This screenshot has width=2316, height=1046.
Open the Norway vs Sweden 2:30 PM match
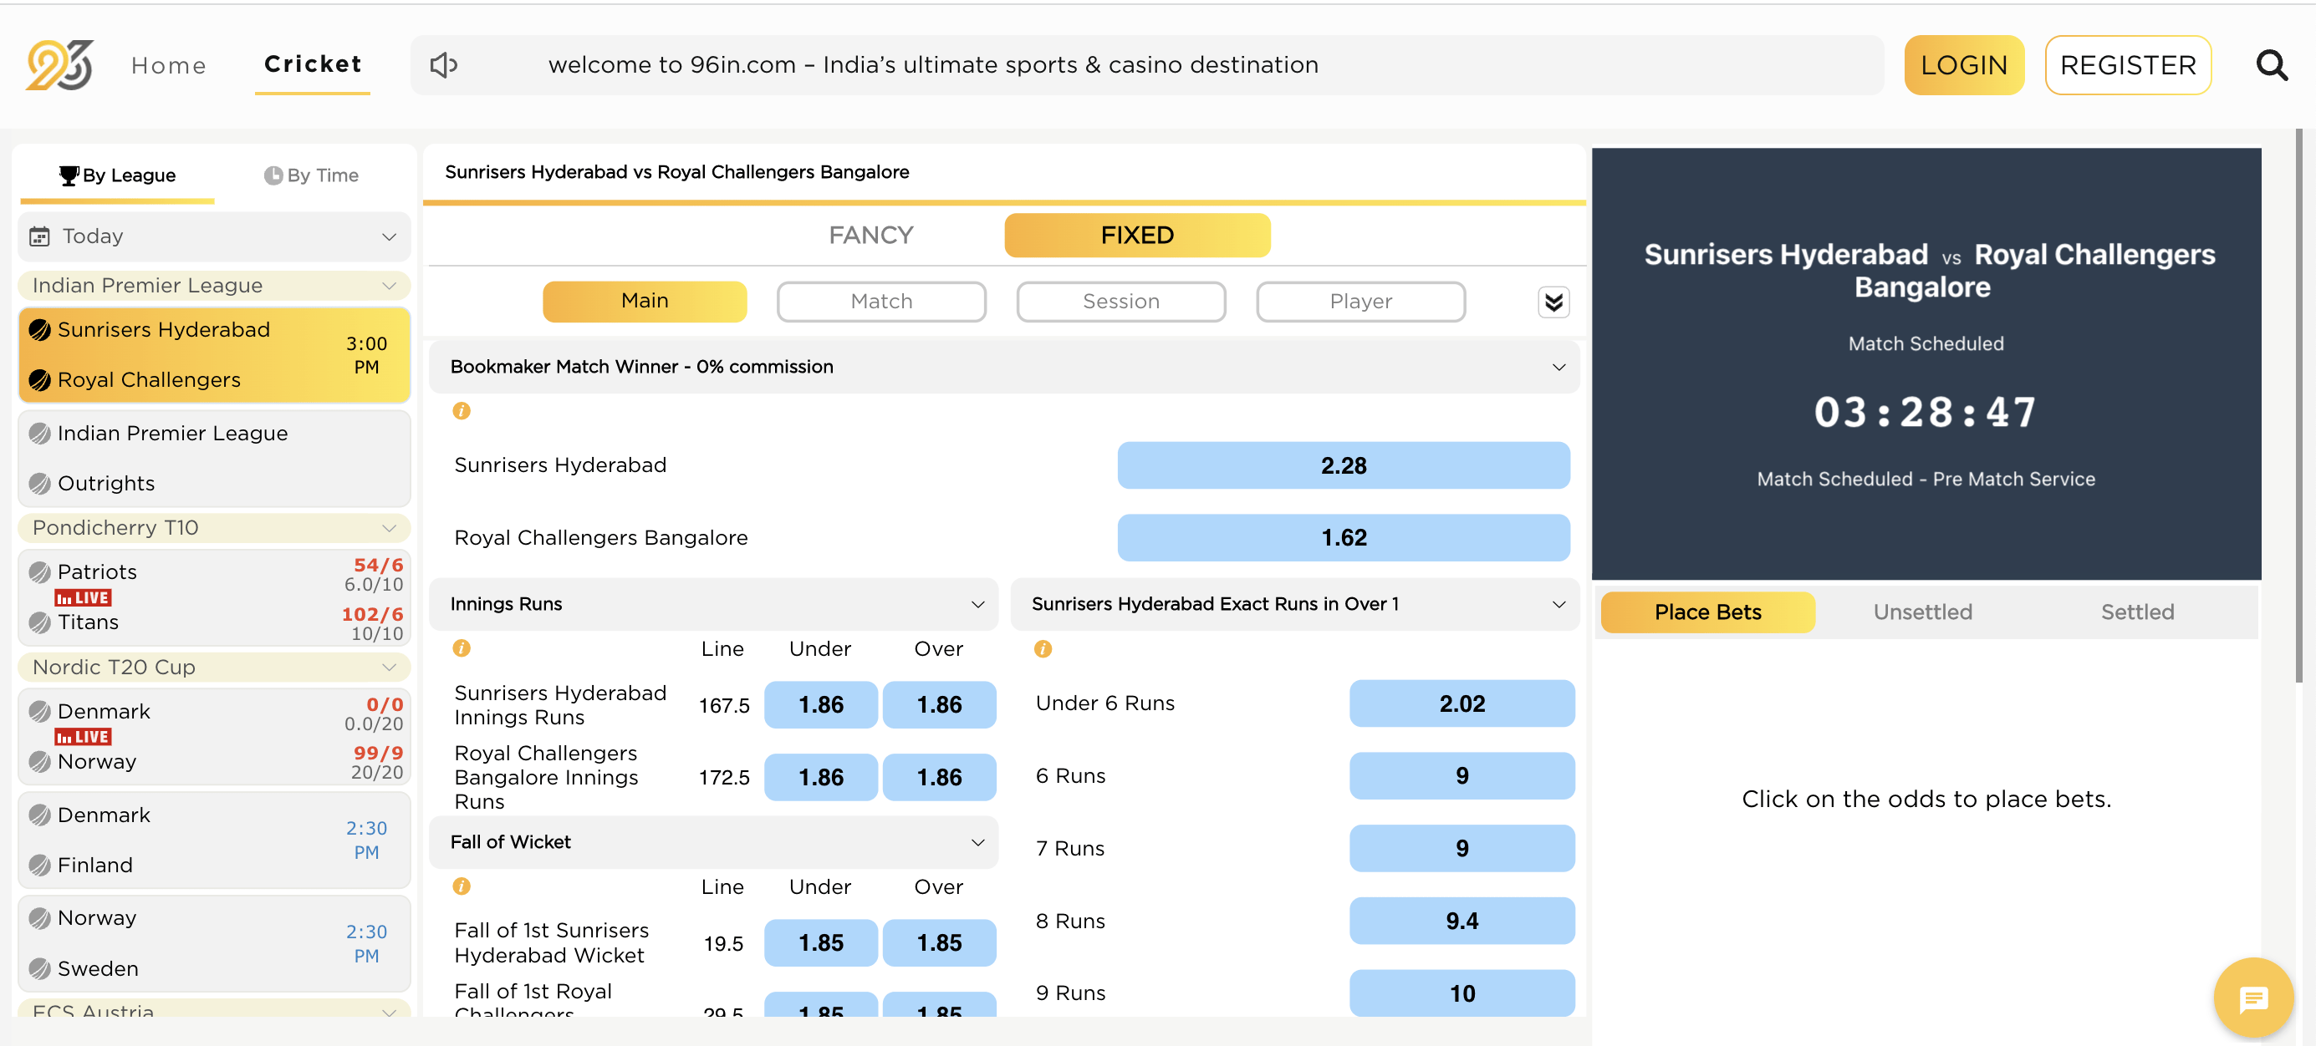click(214, 943)
